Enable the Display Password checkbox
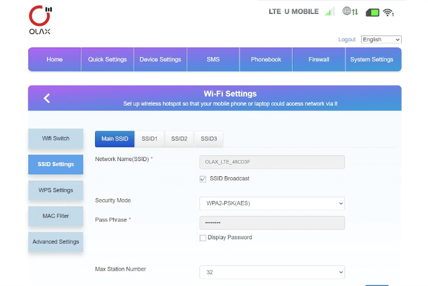 [x=203, y=238]
